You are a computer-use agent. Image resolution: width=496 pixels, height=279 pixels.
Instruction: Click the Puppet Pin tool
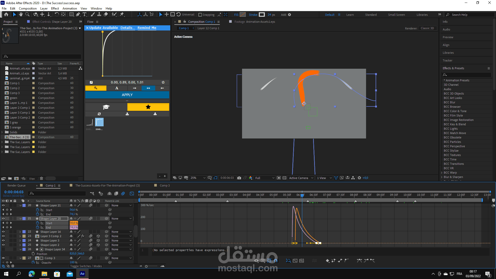click(x=122, y=14)
